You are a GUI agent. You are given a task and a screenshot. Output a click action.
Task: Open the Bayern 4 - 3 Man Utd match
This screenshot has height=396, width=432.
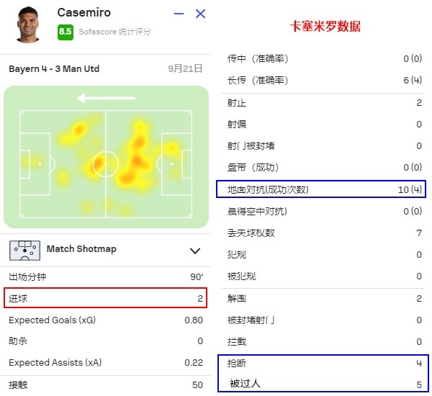pyautogui.click(x=54, y=68)
